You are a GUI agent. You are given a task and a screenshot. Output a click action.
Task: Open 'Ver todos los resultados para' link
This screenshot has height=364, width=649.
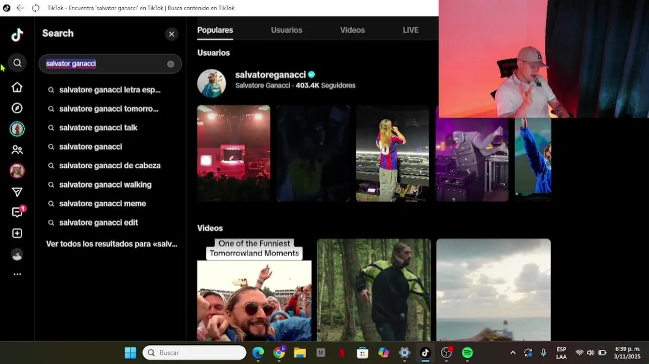[112, 244]
